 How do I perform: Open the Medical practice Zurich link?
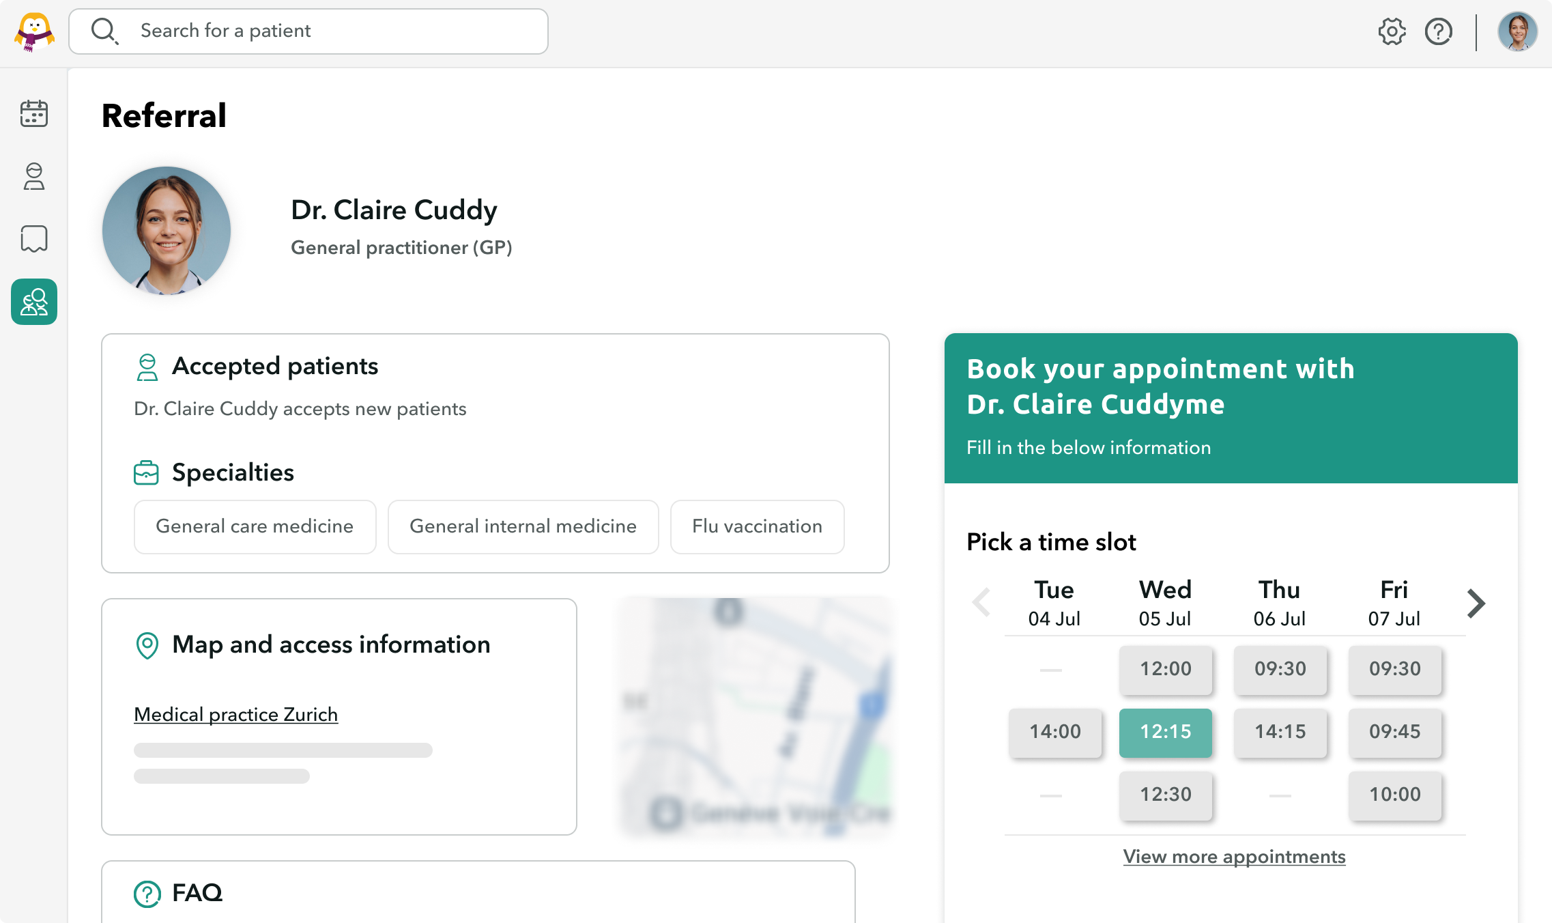coord(235,714)
